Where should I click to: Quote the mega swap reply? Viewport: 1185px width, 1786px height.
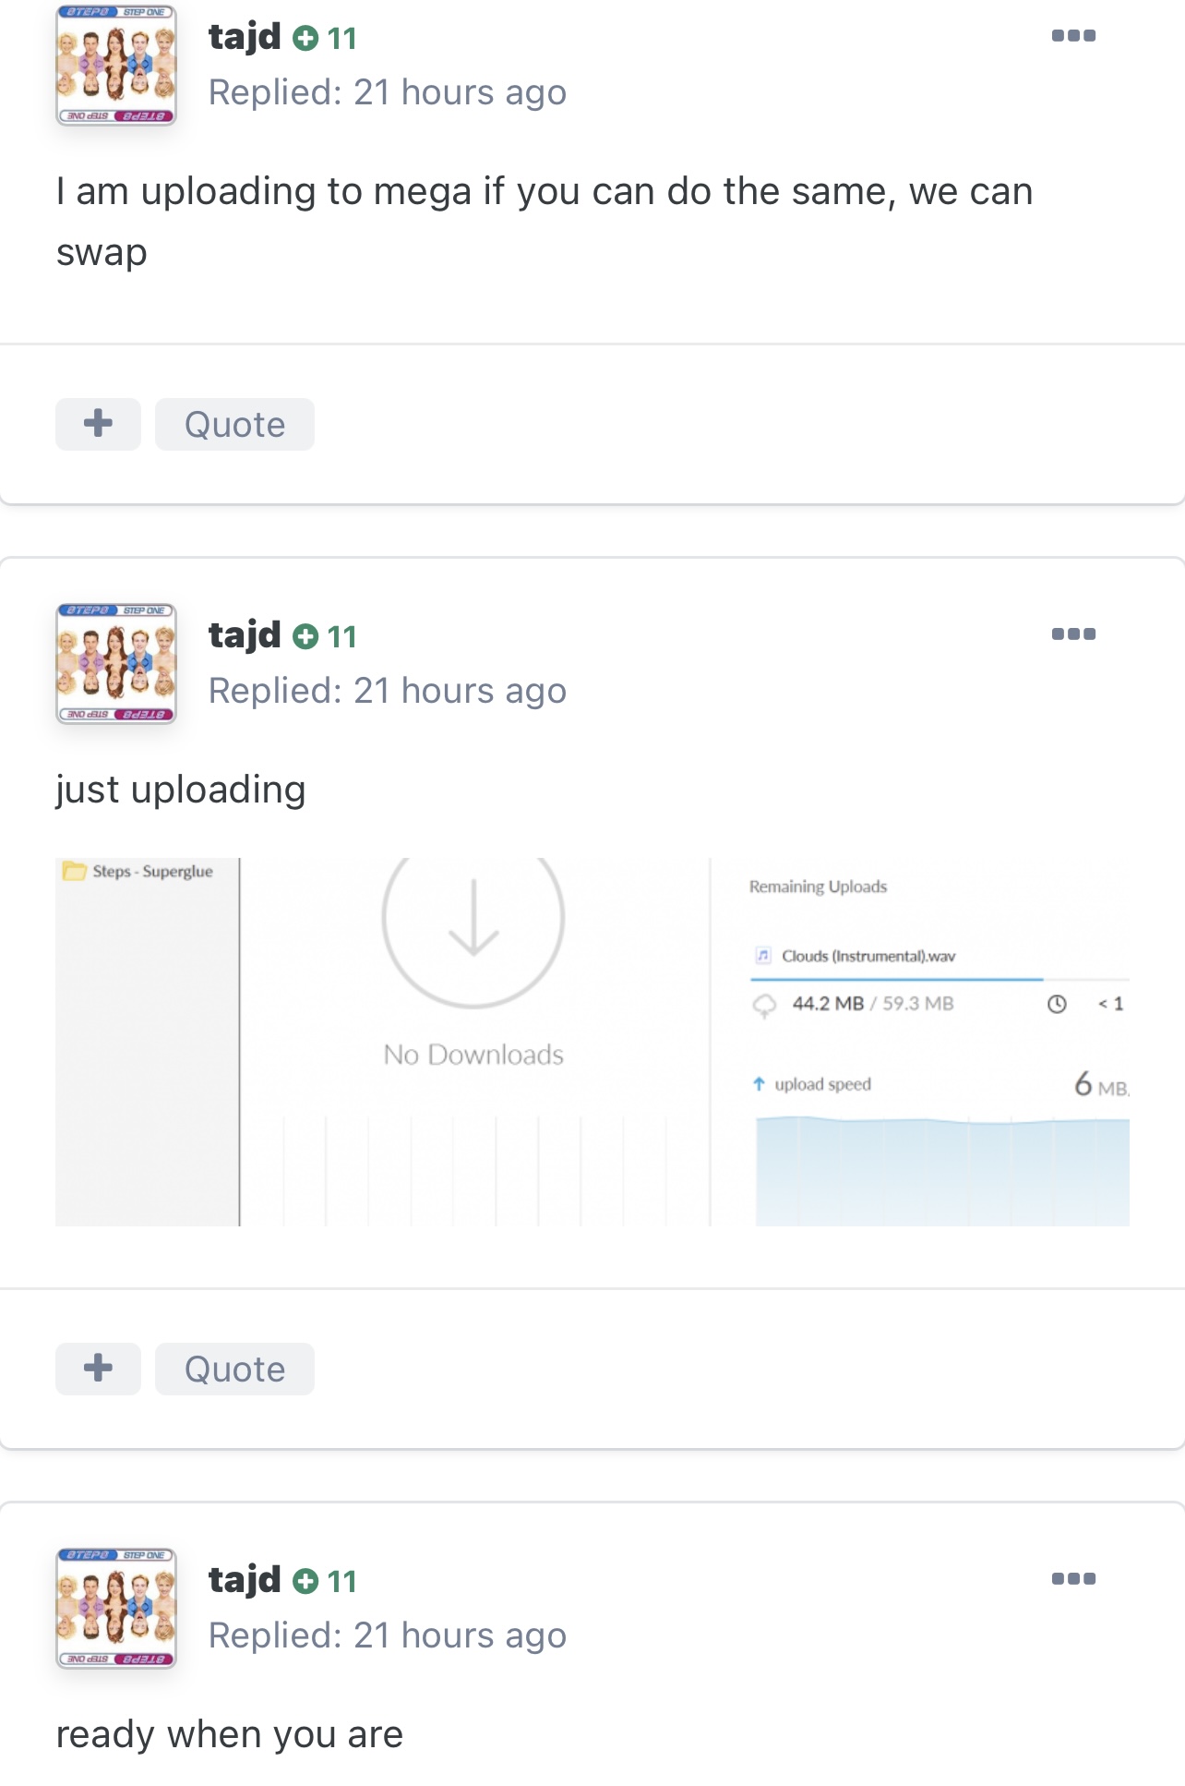(x=234, y=425)
